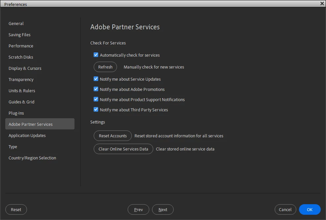Click the Reset button at bottom left
The image size is (326, 220).
click(16, 209)
